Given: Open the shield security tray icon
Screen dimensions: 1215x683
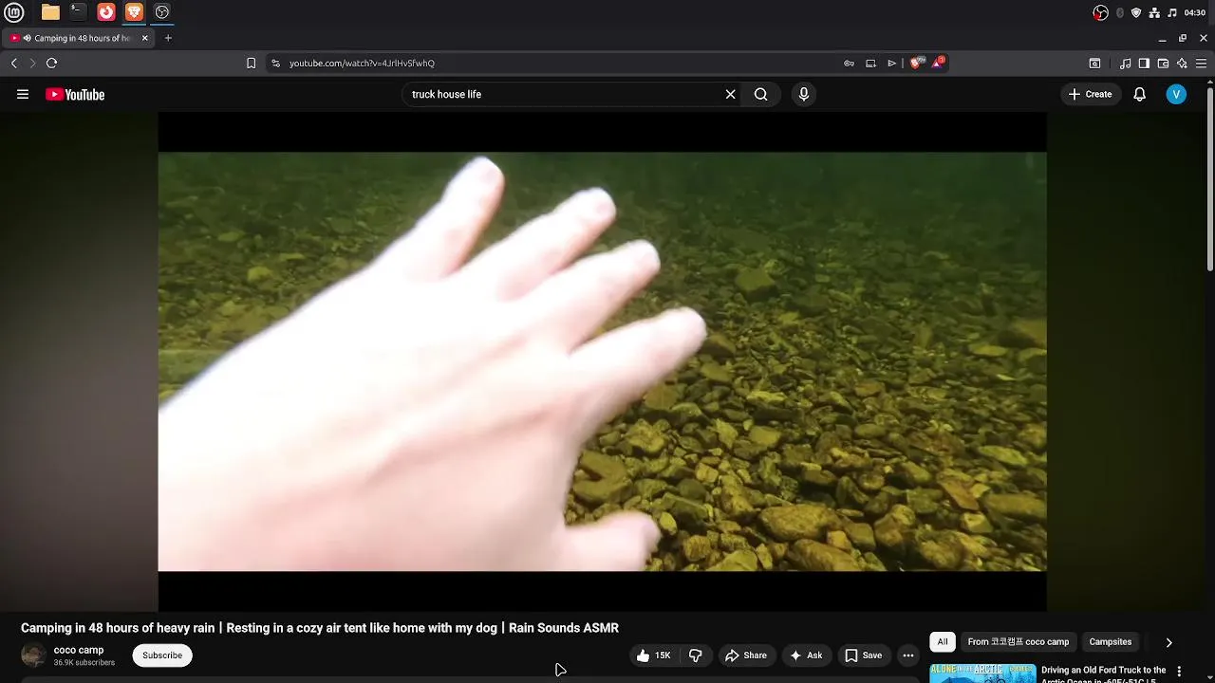Looking at the screenshot, I should point(1136,12).
